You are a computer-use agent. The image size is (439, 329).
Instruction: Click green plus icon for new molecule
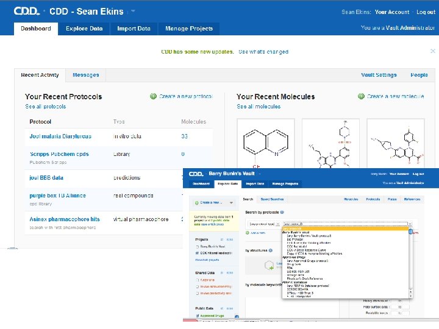pyautogui.click(x=361, y=96)
